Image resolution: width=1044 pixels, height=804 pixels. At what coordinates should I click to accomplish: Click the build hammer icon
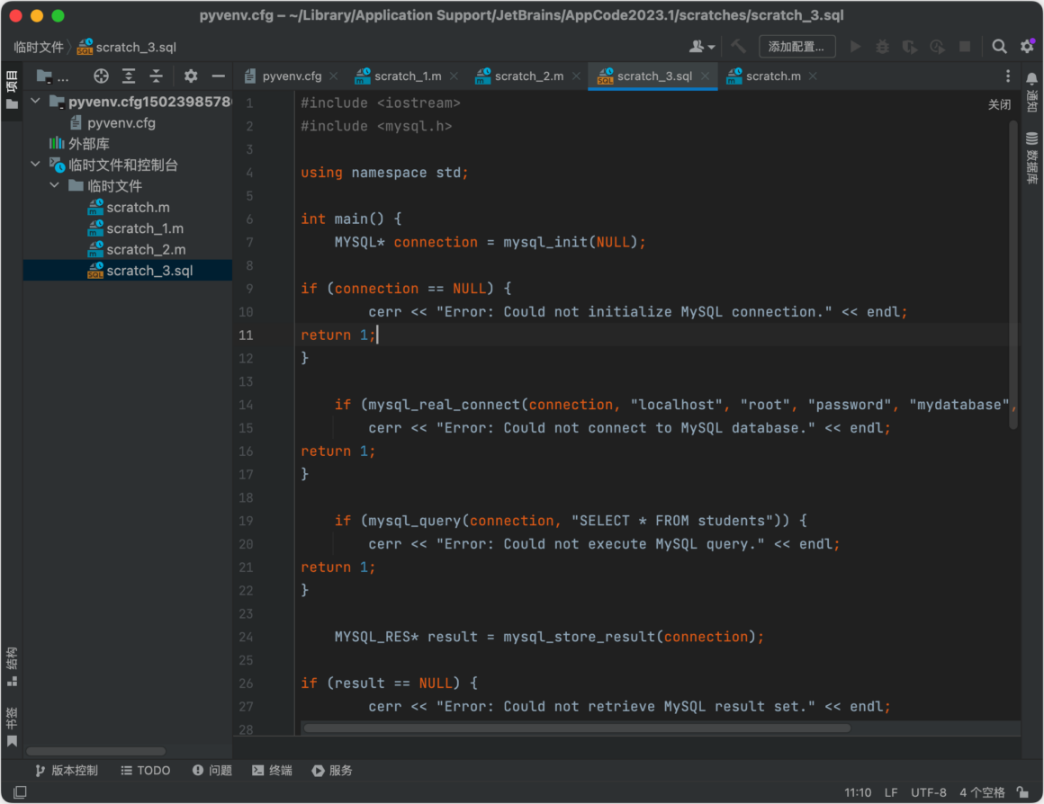pyautogui.click(x=738, y=47)
